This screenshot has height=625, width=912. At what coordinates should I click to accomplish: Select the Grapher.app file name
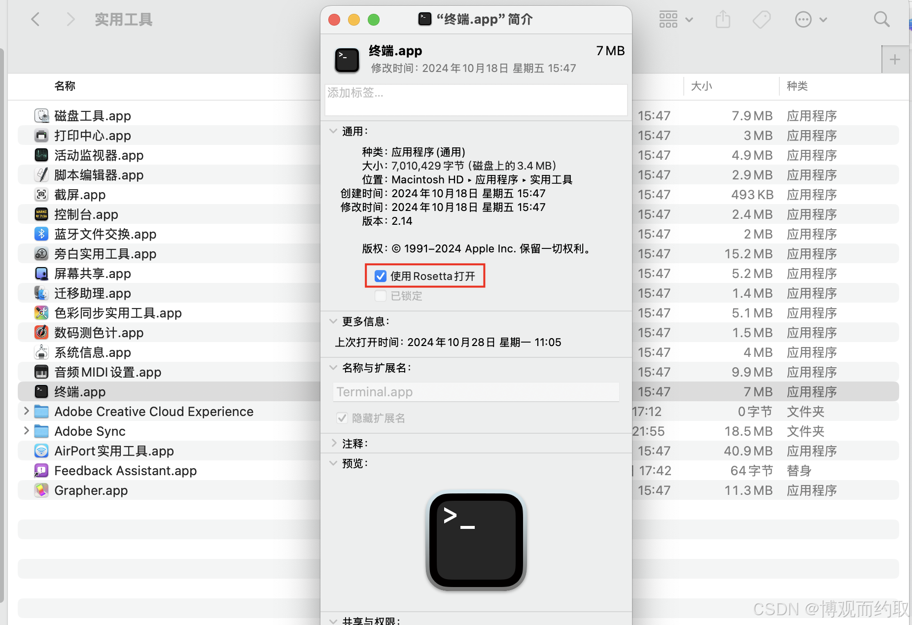91,490
